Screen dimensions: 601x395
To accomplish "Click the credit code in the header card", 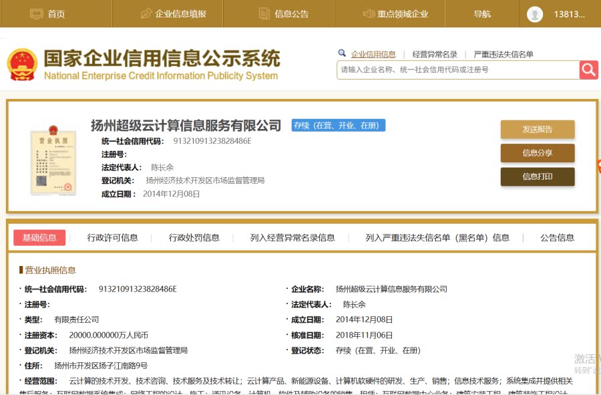I will click(x=212, y=141).
